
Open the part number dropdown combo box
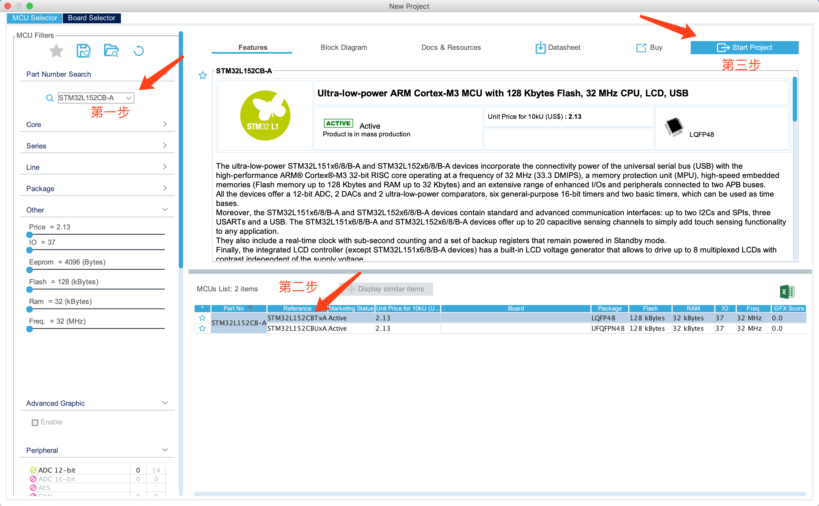pyautogui.click(x=129, y=98)
